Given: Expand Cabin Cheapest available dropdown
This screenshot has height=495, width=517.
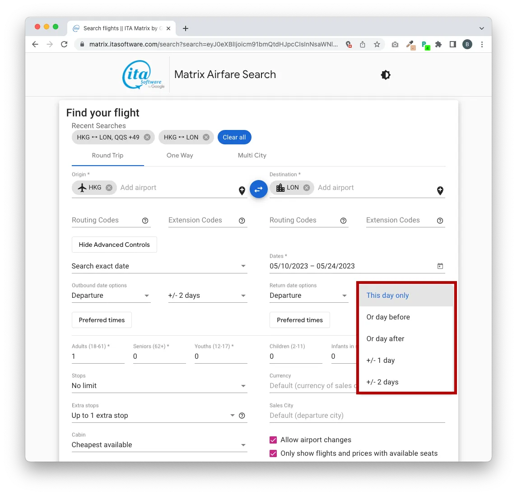Looking at the screenshot, I should coord(159,445).
